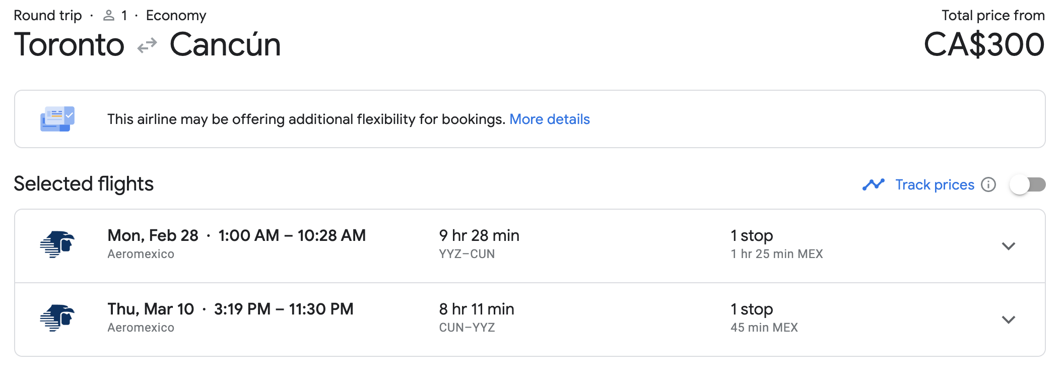Screen dimensions: 1063x378
Task: Open the More details link
Action: click(x=550, y=119)
